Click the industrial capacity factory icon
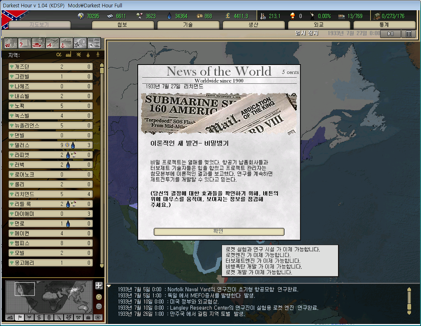 [377, 16]
